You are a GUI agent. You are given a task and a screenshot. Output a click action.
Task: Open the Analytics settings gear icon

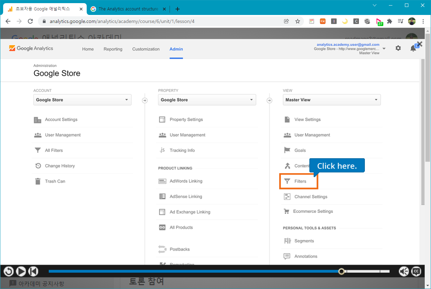(x=398, y=48)
